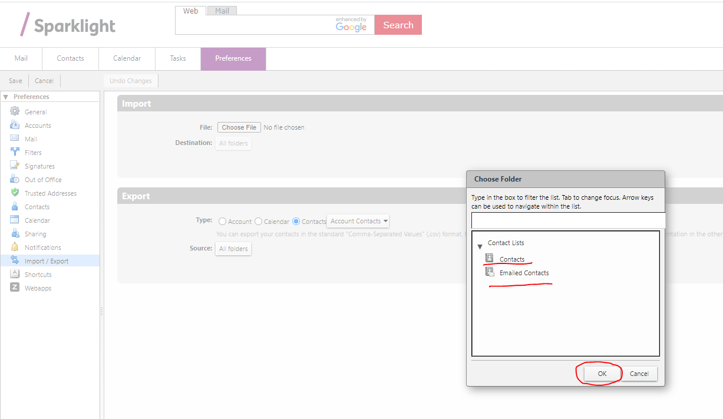
Task: Click Choose File button
Action: tap(239, 127)
